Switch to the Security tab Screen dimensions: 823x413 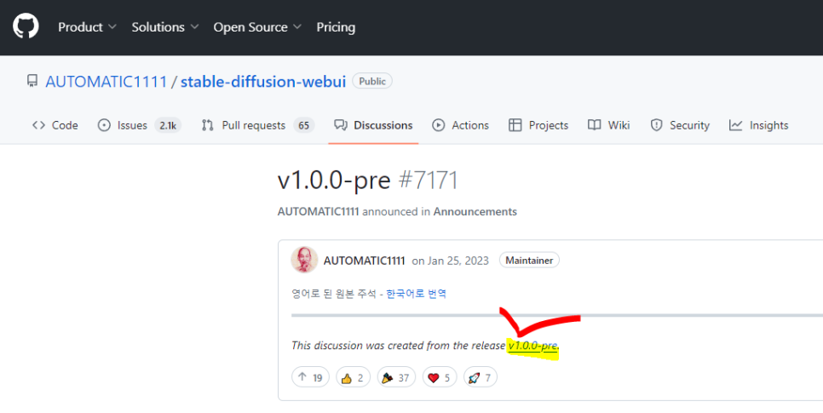pos(680,125)
